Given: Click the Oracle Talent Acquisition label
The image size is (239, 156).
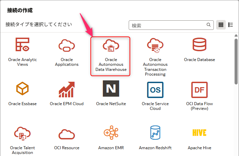Looking at the screenshot, I should click(22, 150).
